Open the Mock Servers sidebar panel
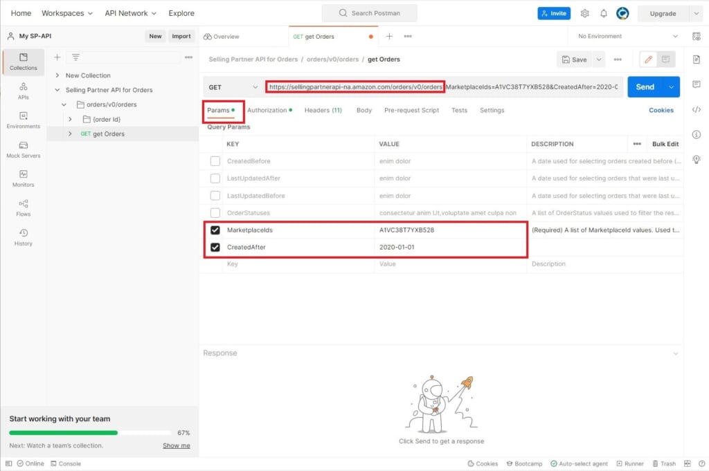The height and width of the screenshot is (471, 709). (x=24, y=149)
